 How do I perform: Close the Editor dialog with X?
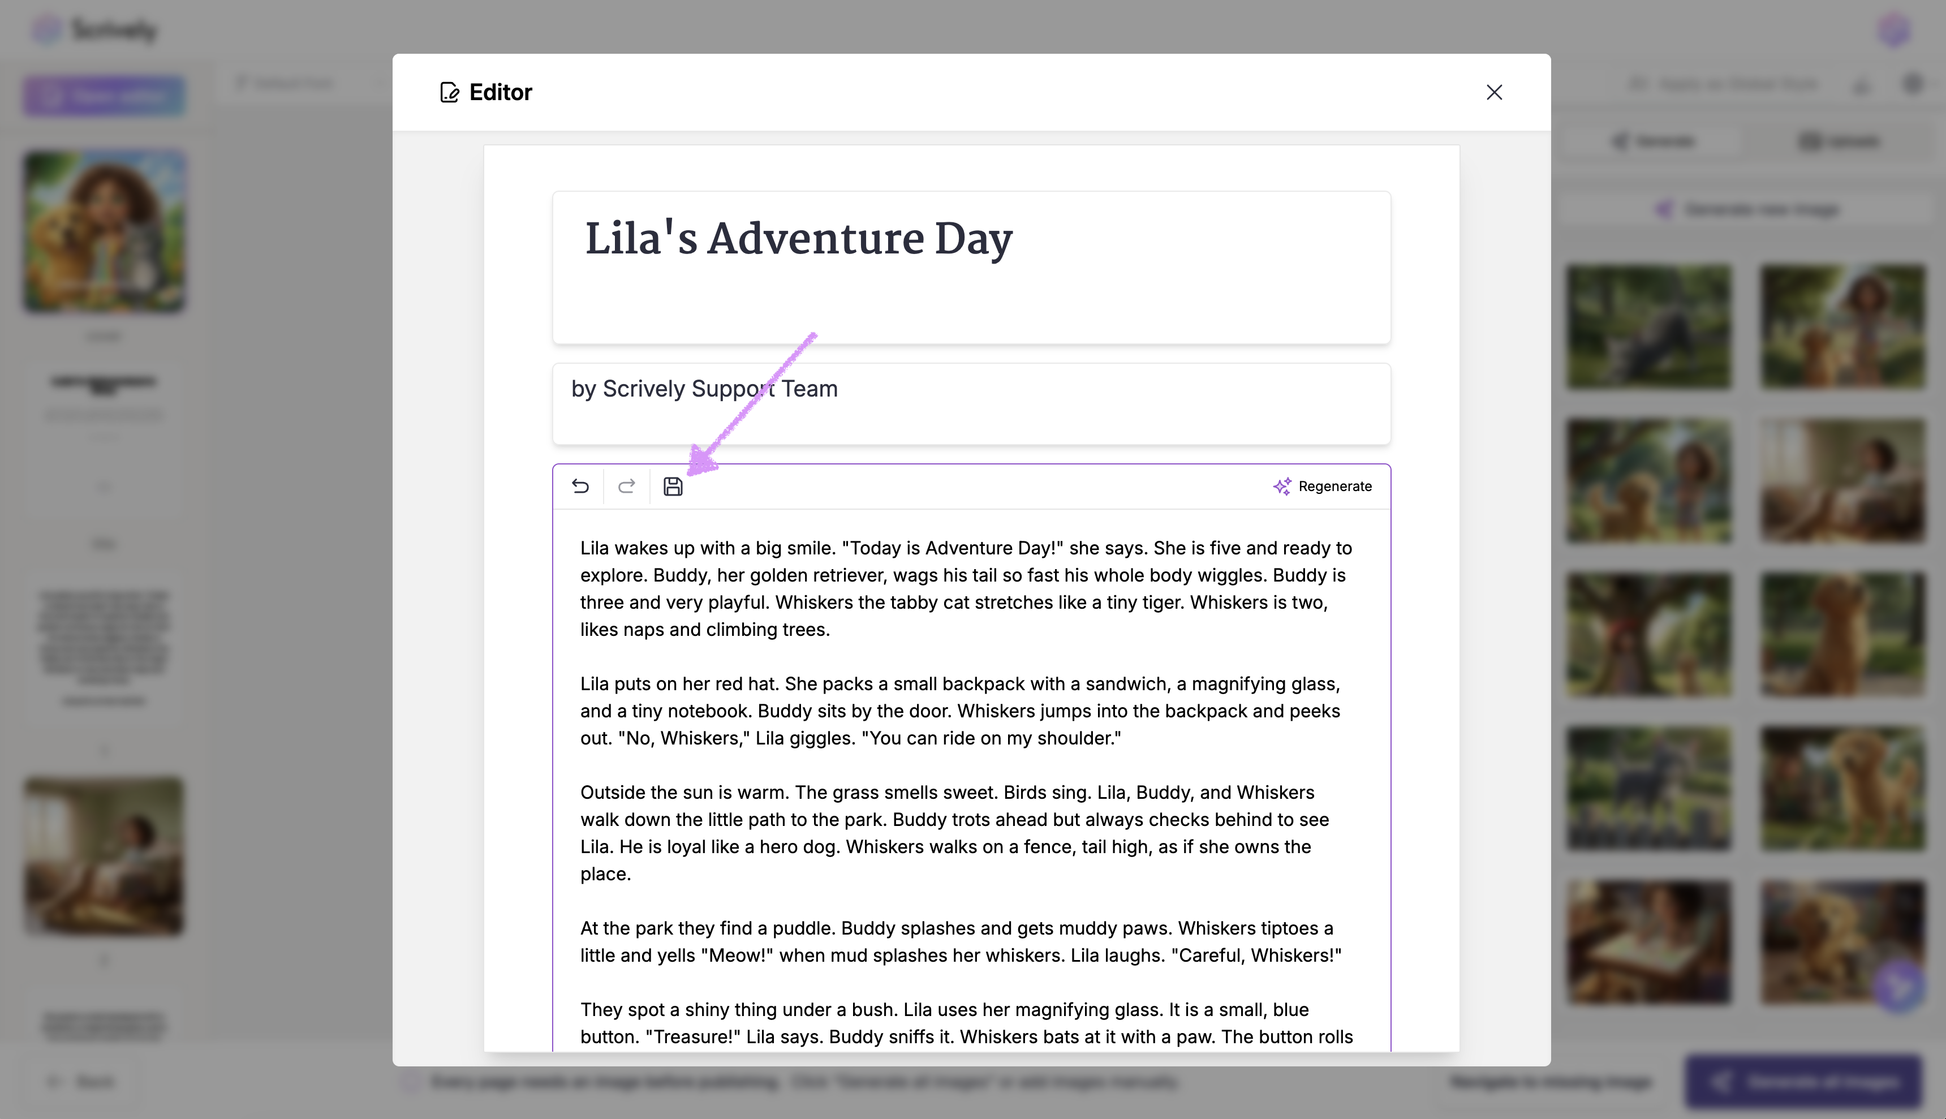tap(1493, 92)
